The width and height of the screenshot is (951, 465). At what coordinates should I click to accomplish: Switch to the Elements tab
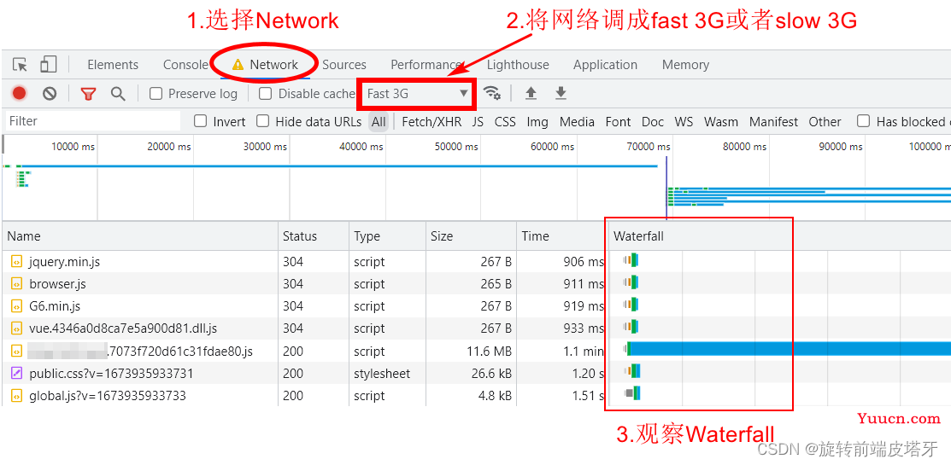[113, 65]
